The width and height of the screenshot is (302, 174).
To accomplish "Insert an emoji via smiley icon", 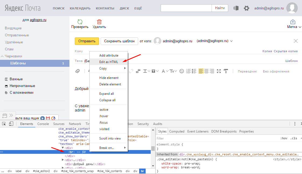I will coord(182,71).
